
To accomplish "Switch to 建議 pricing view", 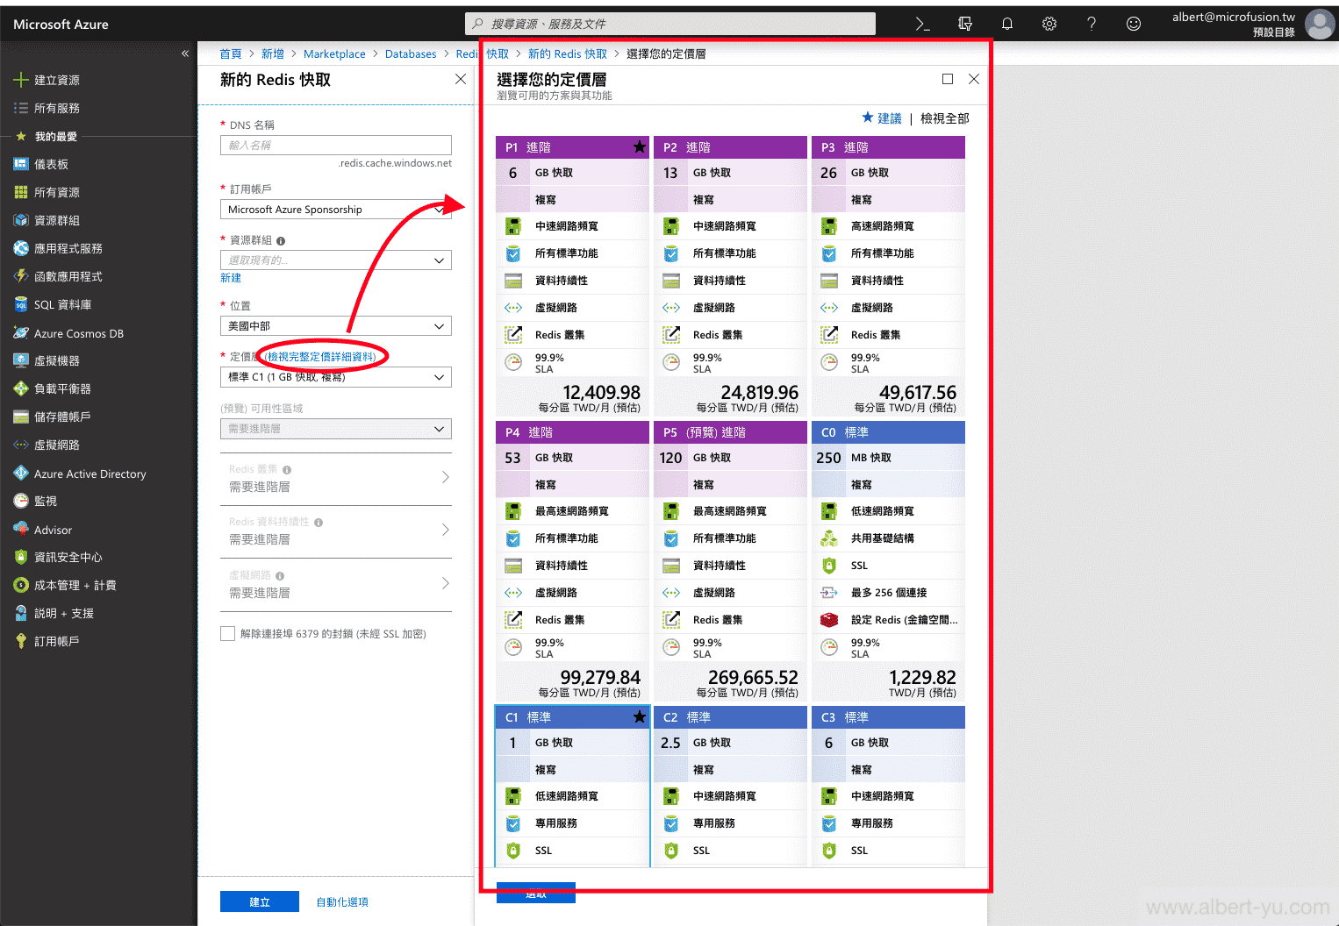I will [x=882, y=118].
